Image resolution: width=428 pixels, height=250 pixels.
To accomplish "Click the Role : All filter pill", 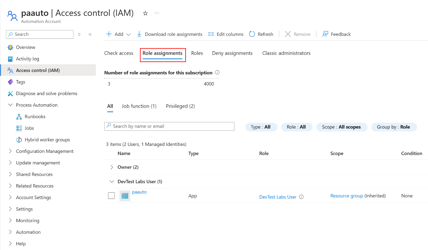I will [x=297, y=127].
